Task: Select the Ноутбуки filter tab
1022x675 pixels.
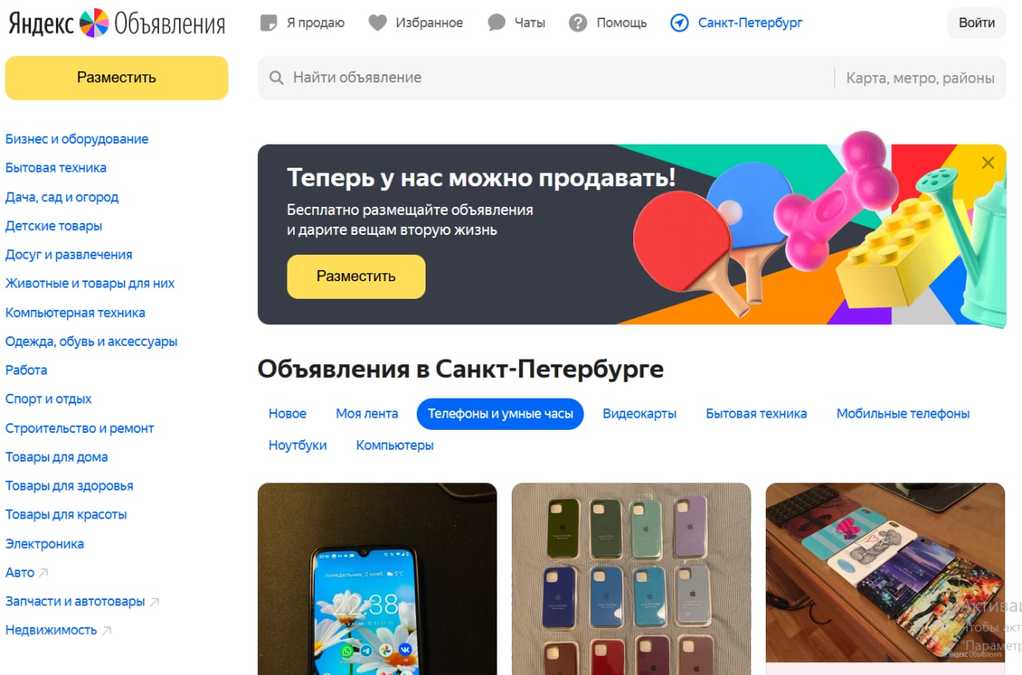Action: tap(298, 446)
